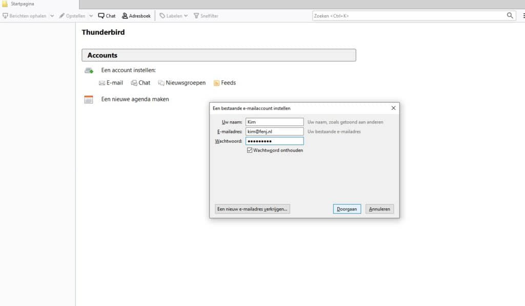The width and height of the screenshot is (525, 306).
Task: Open the Opstellen dropdown arrow
Action: (91, 16)
